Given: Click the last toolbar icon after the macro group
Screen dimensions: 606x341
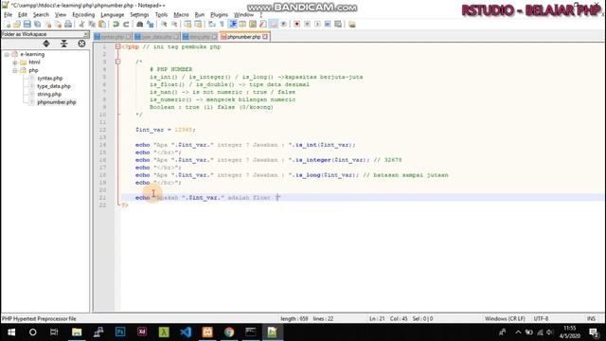Looking at the screenshot, I should [351, 25].
